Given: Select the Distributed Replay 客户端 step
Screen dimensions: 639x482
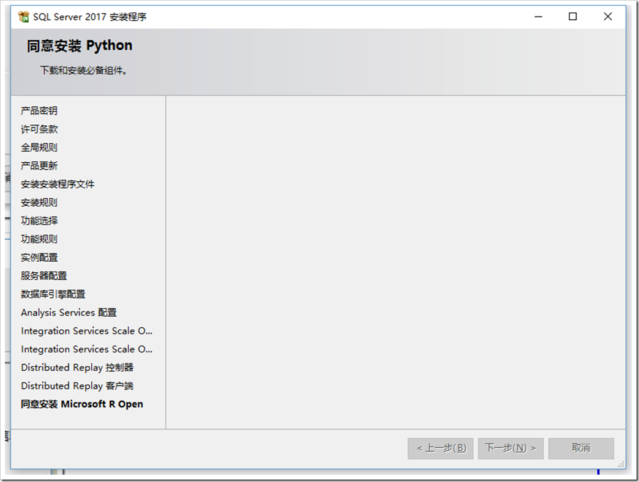Looking at the screenshot, I should tap(77, 385).
